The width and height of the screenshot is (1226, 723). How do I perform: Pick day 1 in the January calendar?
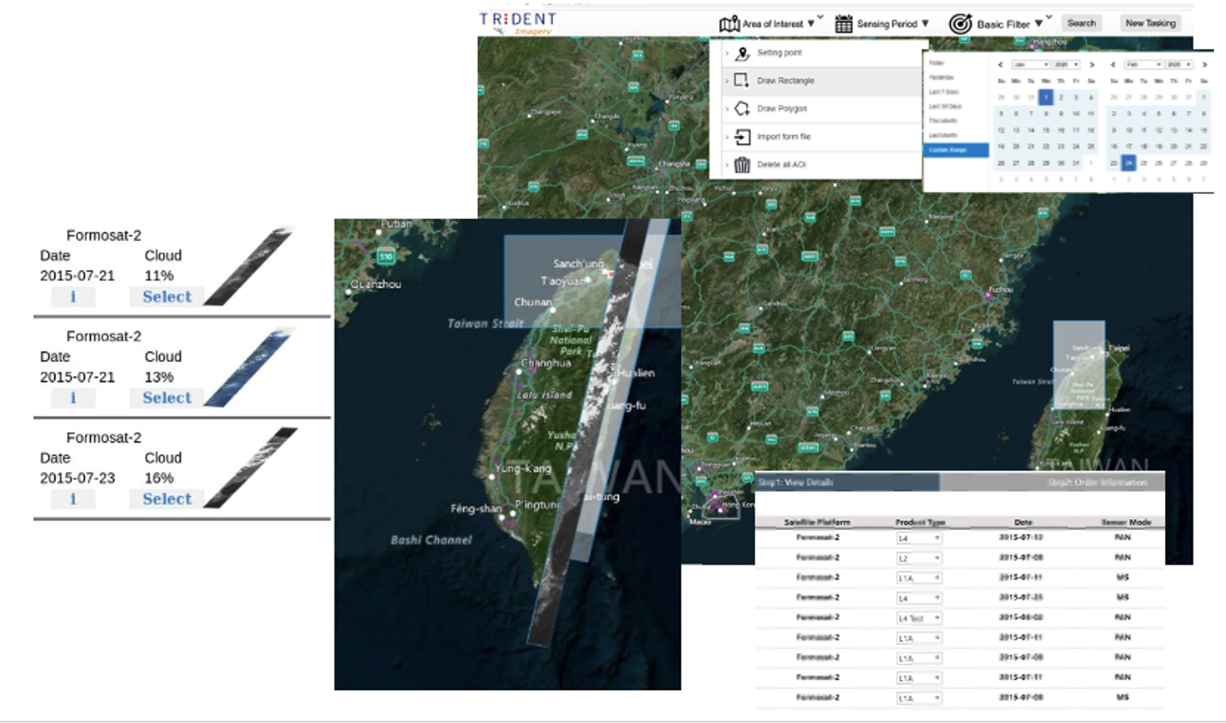1046,97
